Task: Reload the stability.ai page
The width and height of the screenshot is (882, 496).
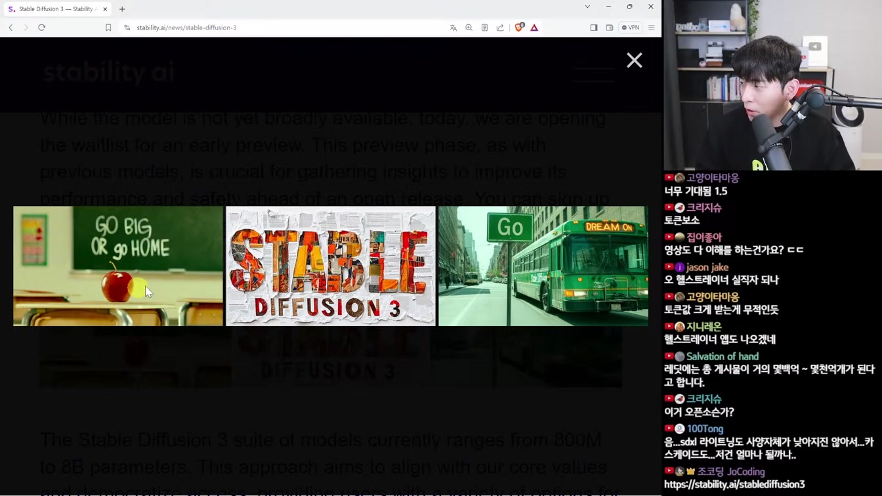Action: (41, 28)
